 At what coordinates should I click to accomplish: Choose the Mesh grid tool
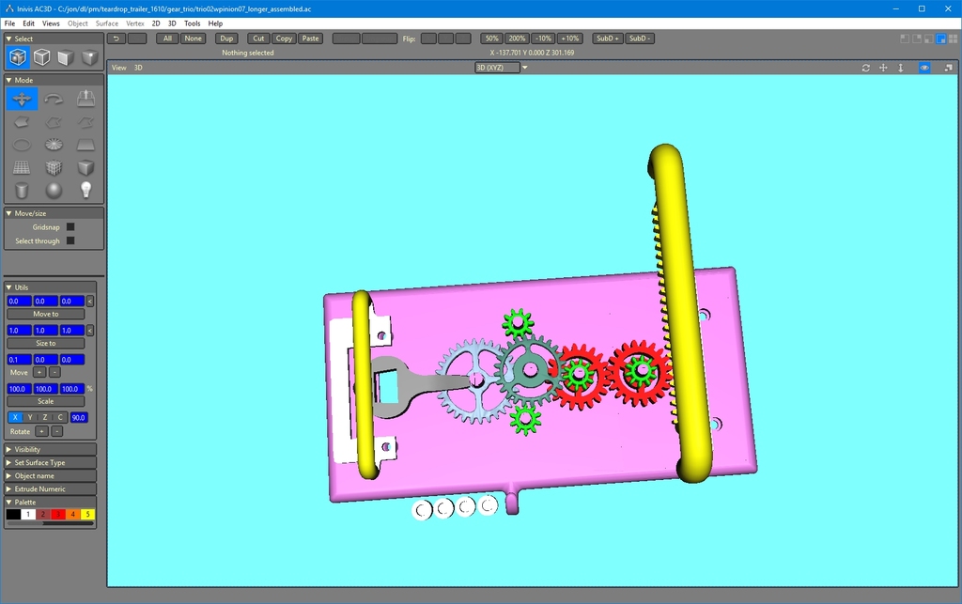coord(22,168)
